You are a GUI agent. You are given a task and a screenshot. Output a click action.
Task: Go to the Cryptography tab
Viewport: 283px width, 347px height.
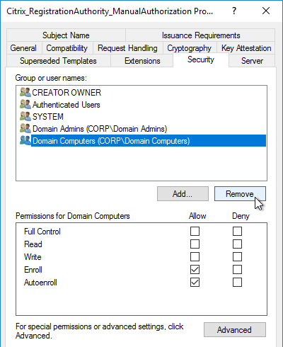(190, 48)
